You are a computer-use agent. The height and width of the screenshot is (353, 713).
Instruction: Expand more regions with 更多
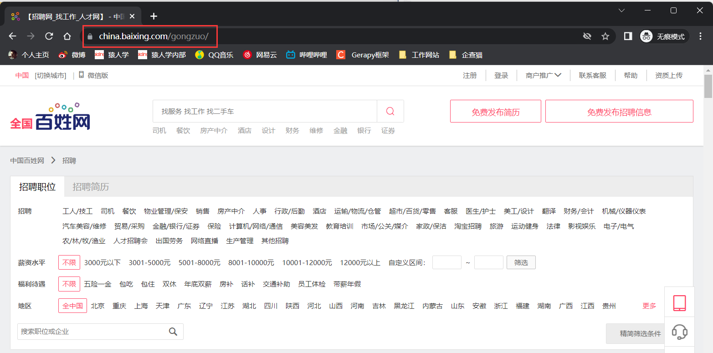click(649, 306)
